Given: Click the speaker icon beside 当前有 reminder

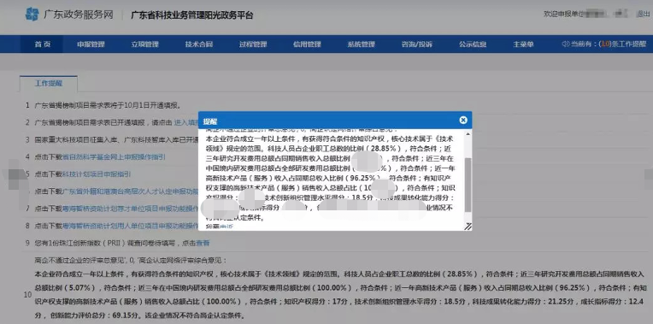Looking at the screenshot, I should tap(565, 44).
